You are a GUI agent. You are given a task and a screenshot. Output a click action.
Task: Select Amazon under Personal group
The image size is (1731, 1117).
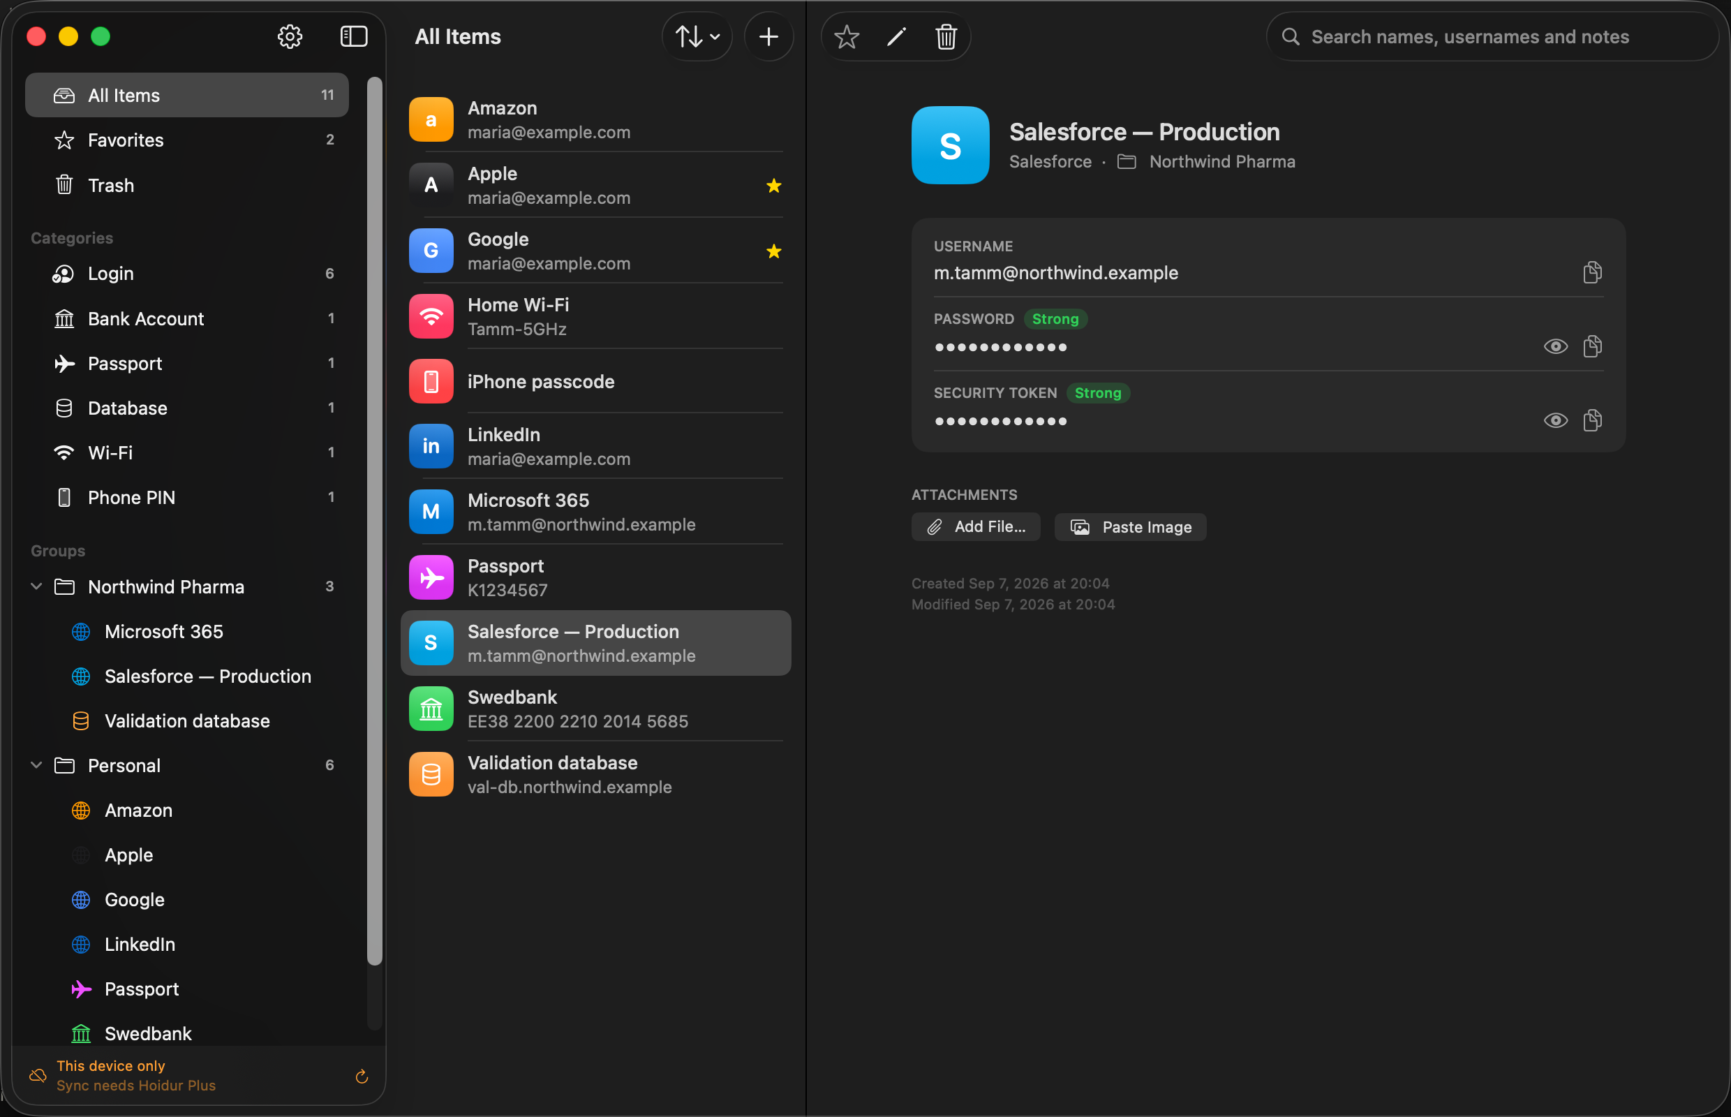pyautogui.click(x=186, y=811)
